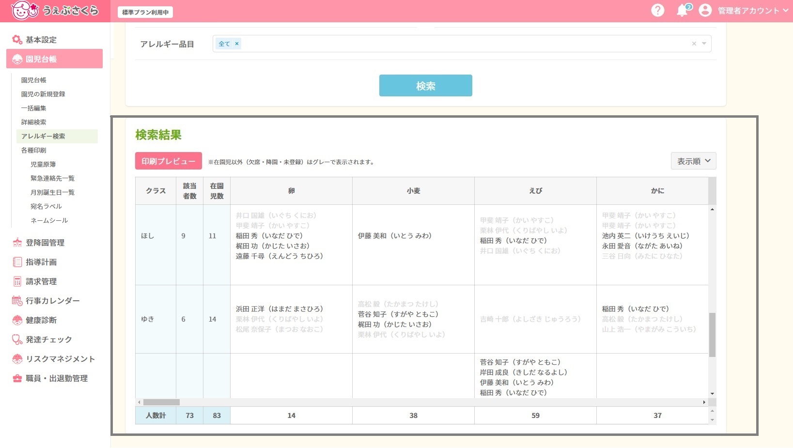Click the ゆき class row cell
Image resolution: width=793 pixels, height=448 pixels.
click(155, 319)
